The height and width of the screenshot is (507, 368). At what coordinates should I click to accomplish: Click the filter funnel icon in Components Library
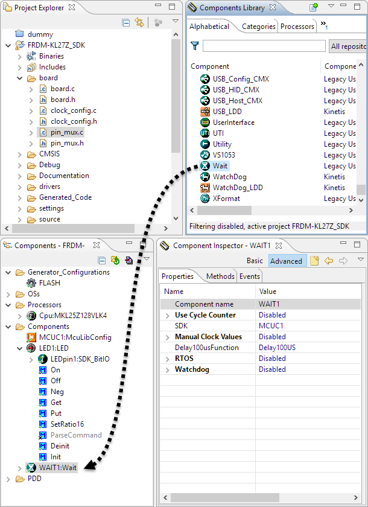pos(195,46)
